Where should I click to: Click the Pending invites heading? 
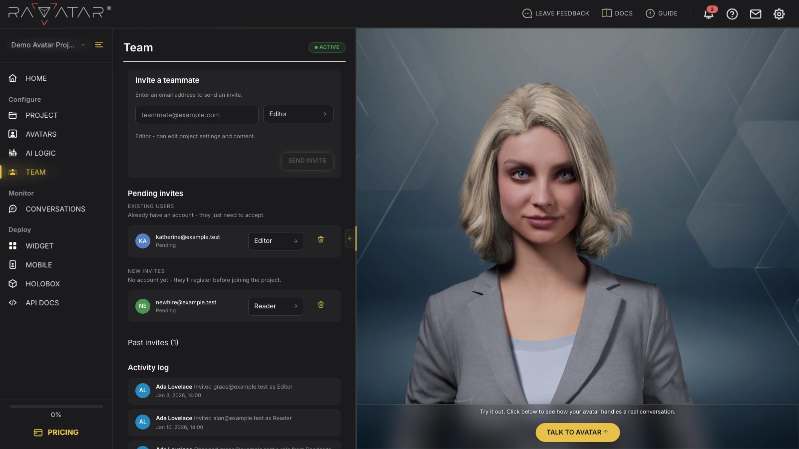coord(155,194)
